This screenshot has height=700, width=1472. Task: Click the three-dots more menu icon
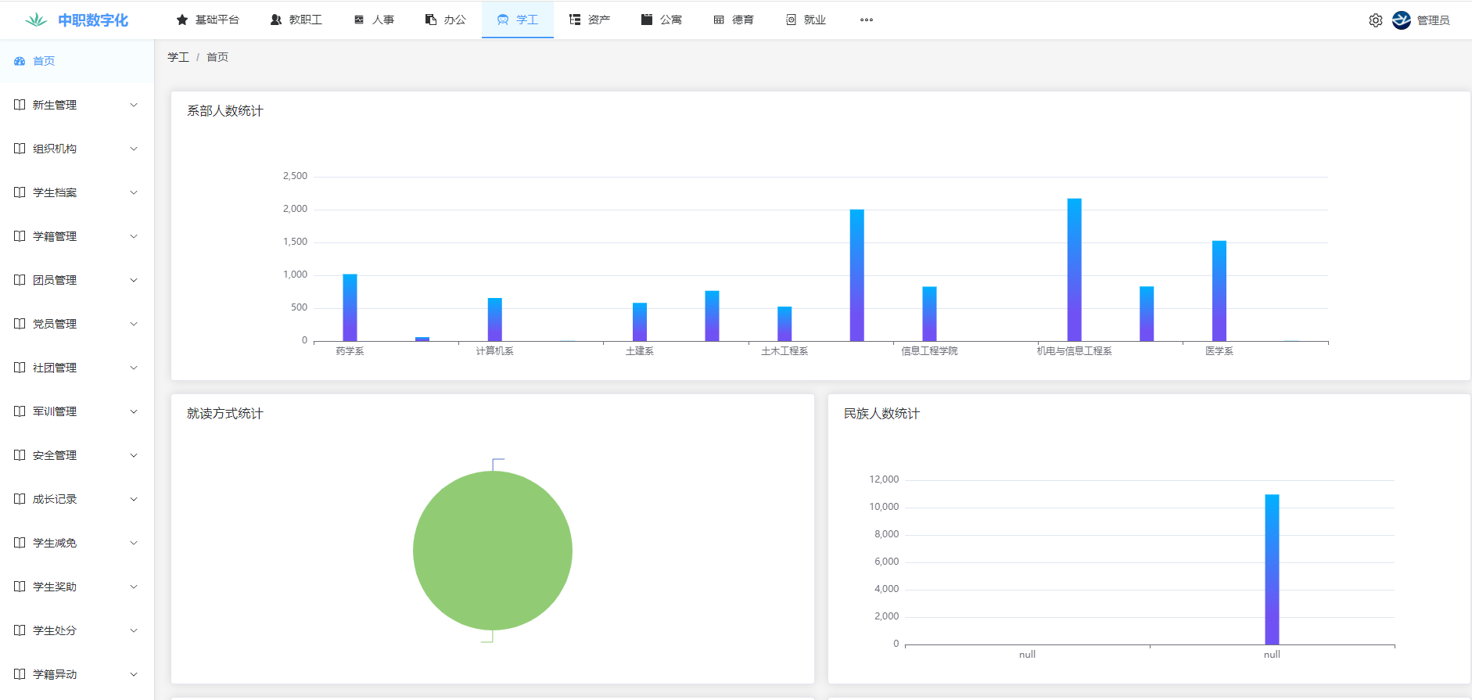866,20
